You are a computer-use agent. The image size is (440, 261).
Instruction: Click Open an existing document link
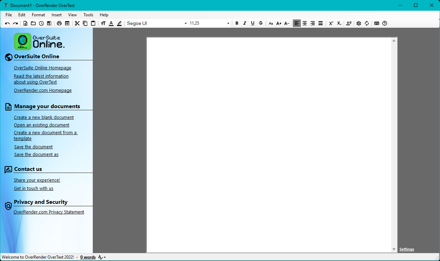pos(42,125)
